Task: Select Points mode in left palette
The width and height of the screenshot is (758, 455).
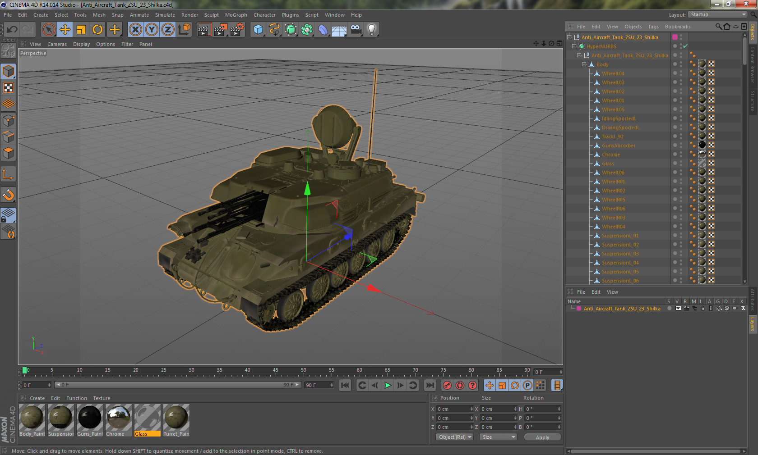Action: point(8,120)
